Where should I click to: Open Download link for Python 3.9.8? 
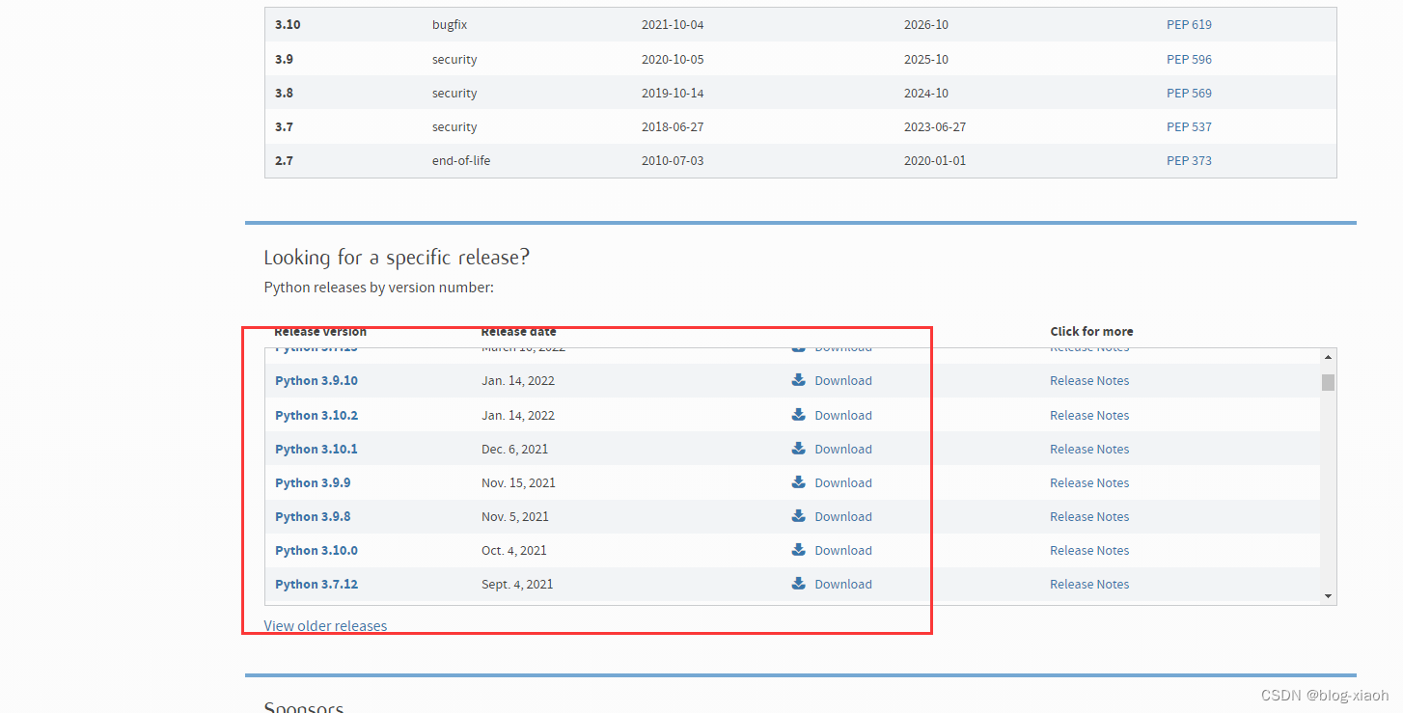click(x=843, y=517)
